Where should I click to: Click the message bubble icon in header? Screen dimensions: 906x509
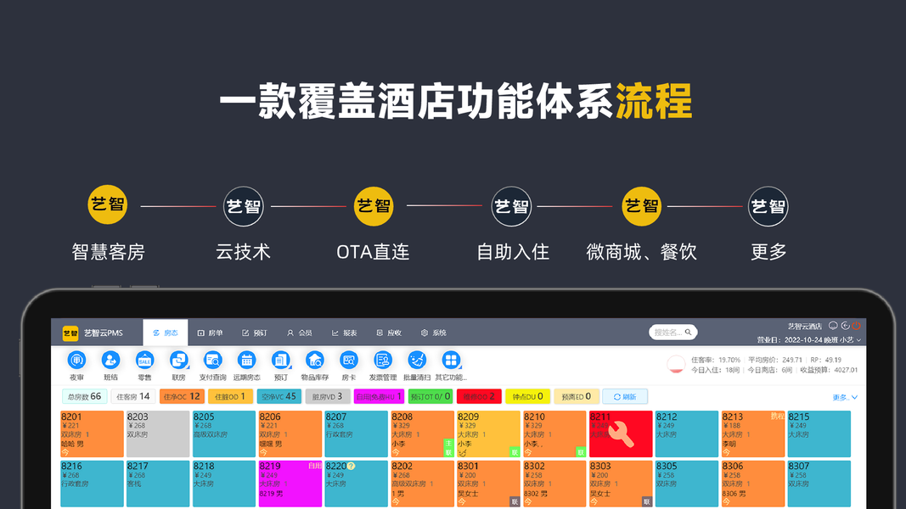pos(833,326)
